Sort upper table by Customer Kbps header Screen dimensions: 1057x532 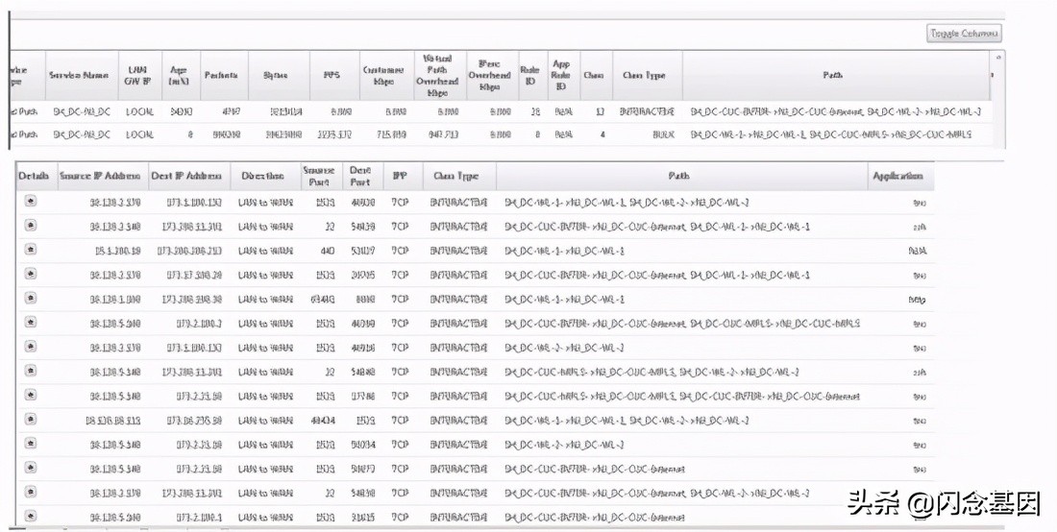[383, 75]
